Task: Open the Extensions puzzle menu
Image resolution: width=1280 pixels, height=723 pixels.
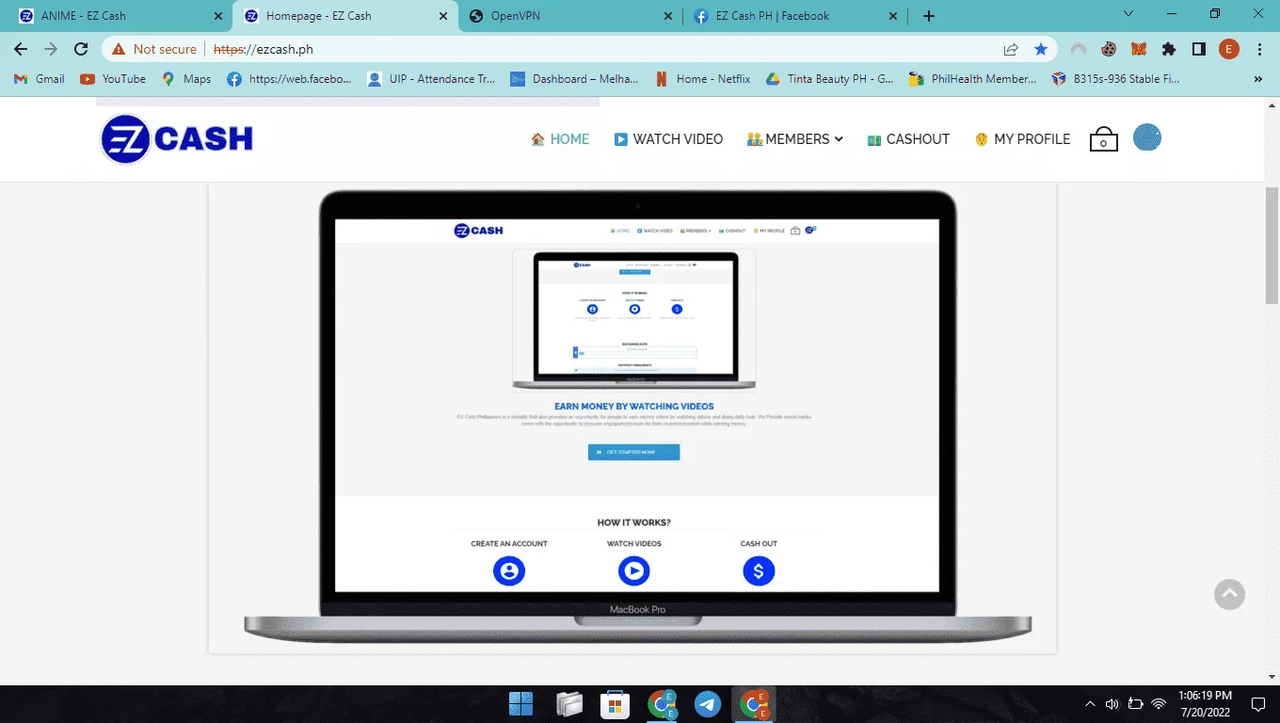Action: (1169, 49)
